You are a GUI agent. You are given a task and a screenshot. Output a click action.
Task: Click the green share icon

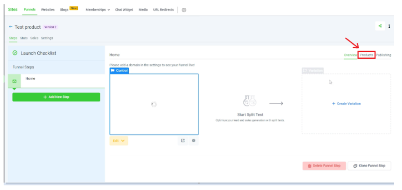[x=380, y=26]
